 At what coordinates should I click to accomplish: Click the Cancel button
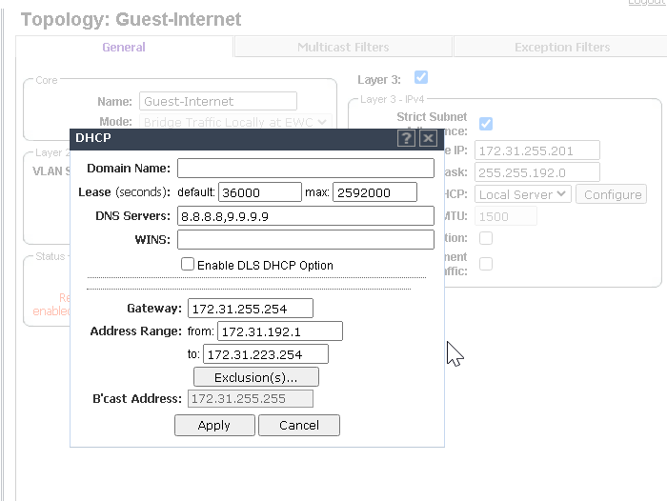click(299, 425)
